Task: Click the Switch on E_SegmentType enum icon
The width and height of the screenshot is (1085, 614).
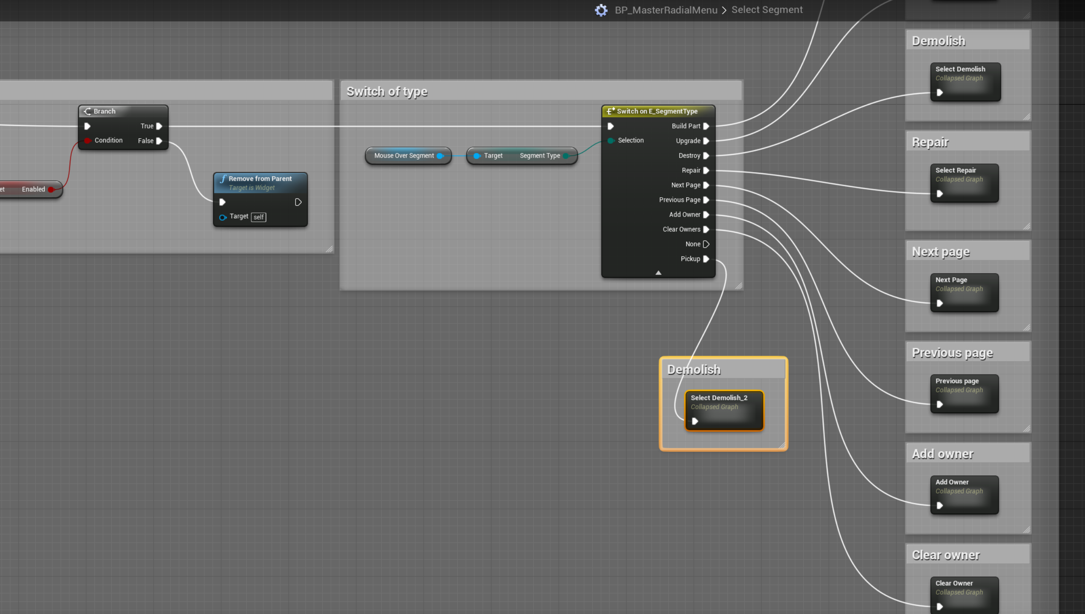Action: [610, 111]
